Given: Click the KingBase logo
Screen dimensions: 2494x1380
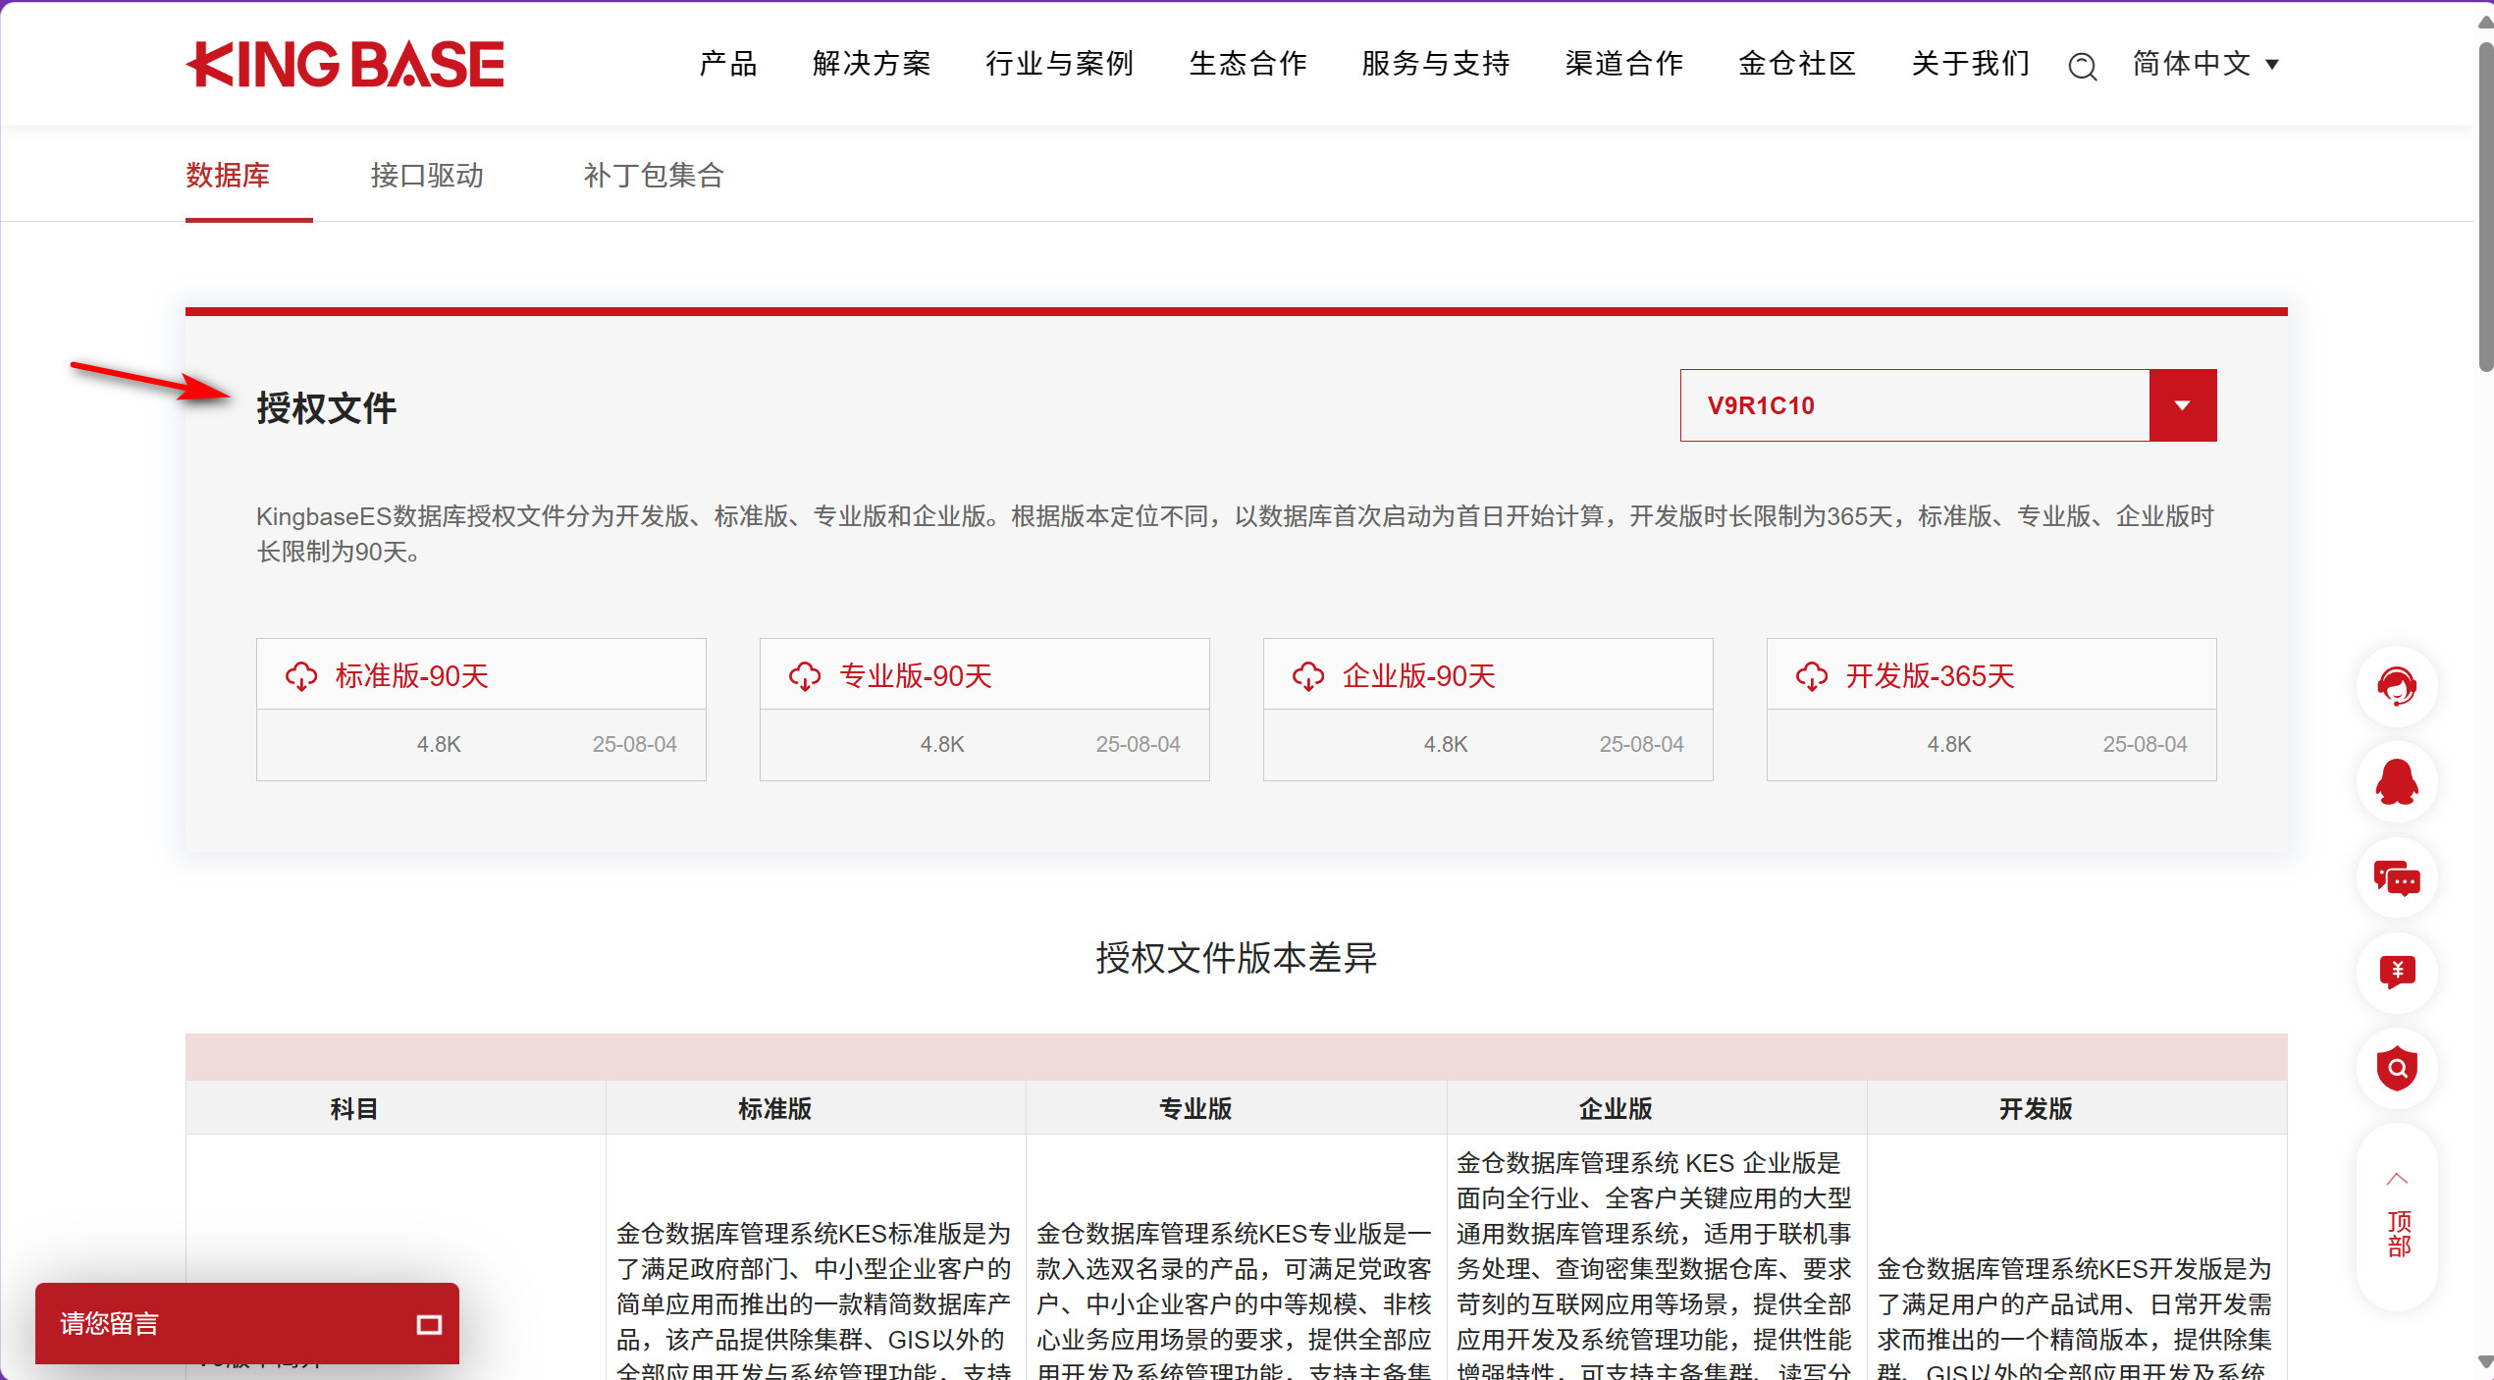Looking at the screenshot, I should click(x=345, y=65).
